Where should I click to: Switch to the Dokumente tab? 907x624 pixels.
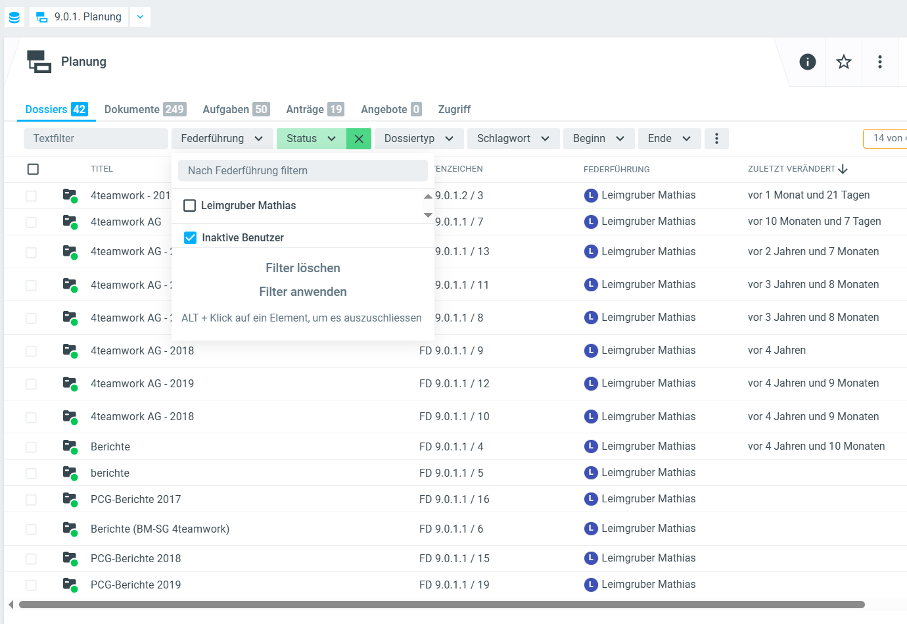(145, 109)
